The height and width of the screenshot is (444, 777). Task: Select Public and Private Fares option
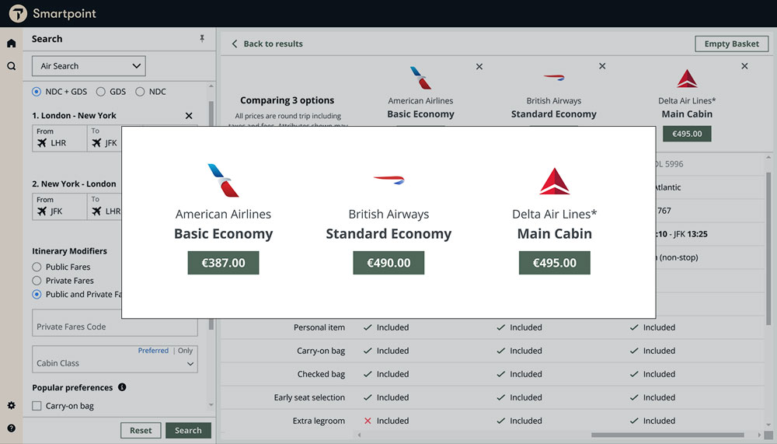click(37, 294)
